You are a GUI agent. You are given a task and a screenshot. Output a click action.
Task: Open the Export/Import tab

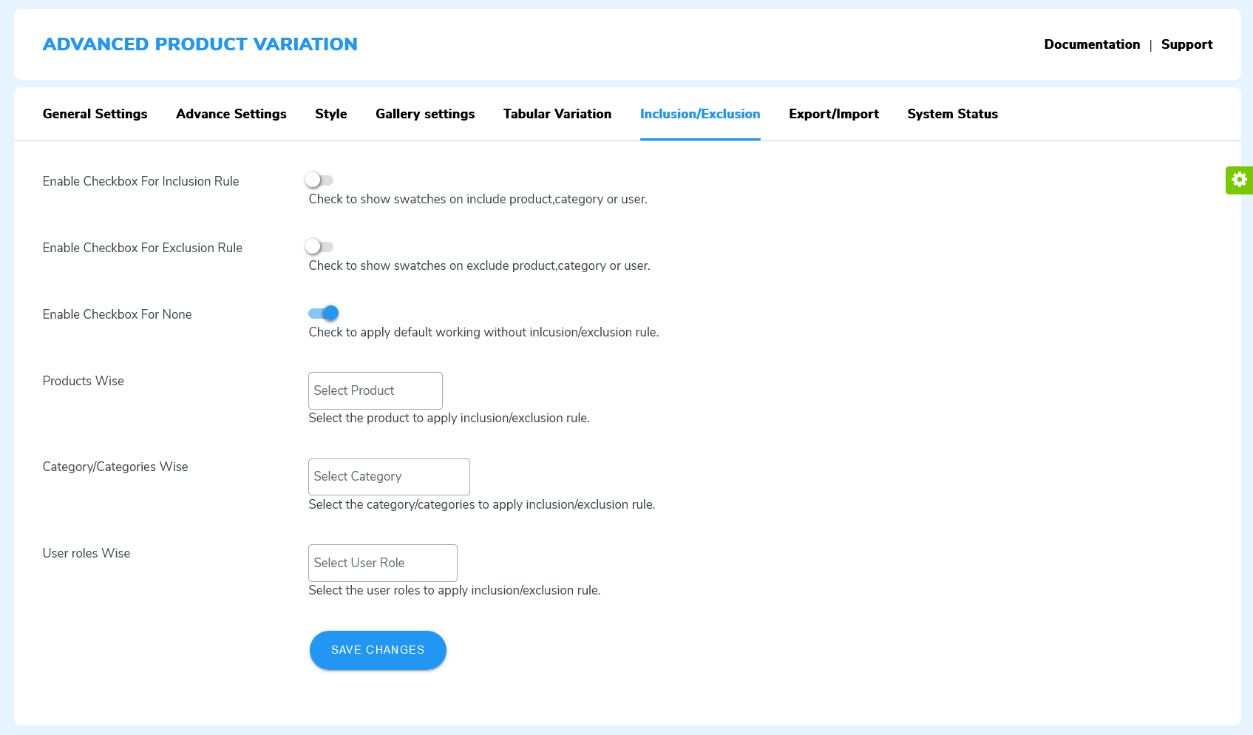(x=834, y=114)
